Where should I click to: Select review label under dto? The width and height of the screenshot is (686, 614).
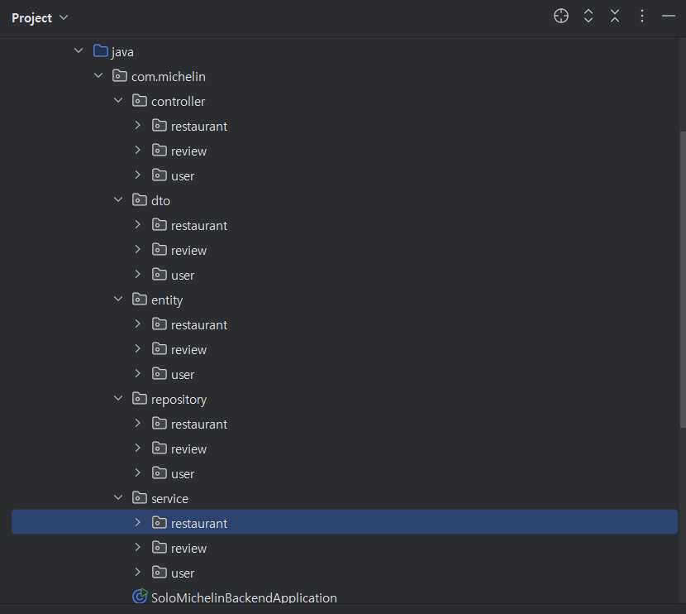[188, 251]
